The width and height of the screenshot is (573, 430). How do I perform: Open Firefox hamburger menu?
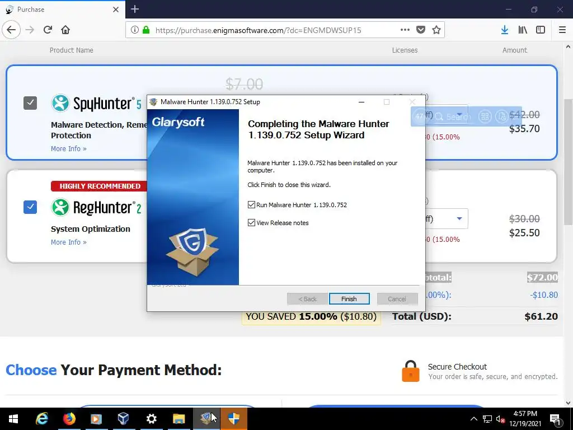click(562, 30)
